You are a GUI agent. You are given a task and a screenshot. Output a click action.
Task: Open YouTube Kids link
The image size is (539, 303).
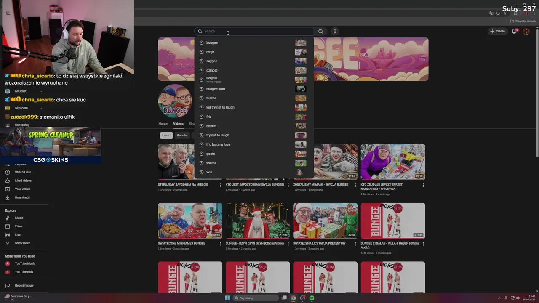[x=24, y=272]
